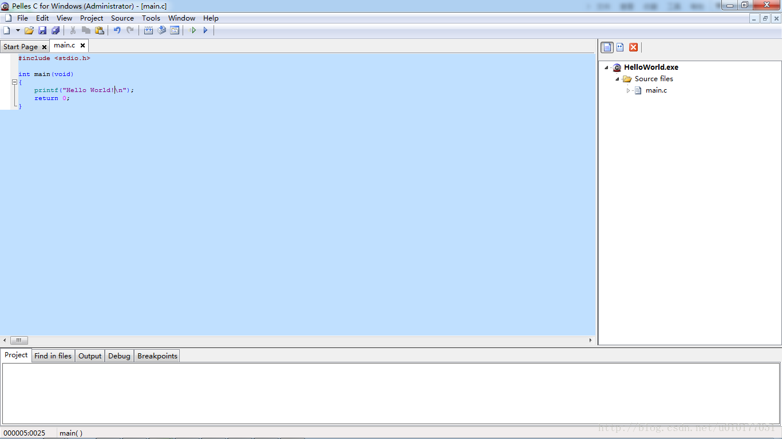Click the dotted page icon in project panel
Viewport: 782px width, 439px height.
[620, 47]
